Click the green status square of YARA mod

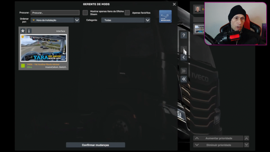click(x=23, y=66)
